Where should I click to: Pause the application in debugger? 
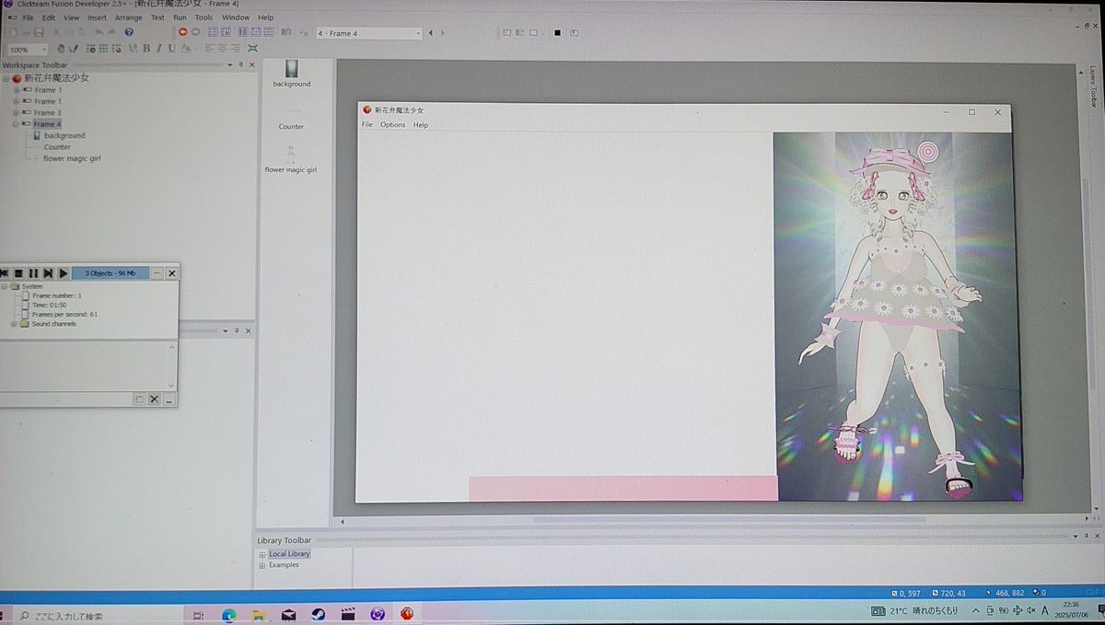point(33,272)
